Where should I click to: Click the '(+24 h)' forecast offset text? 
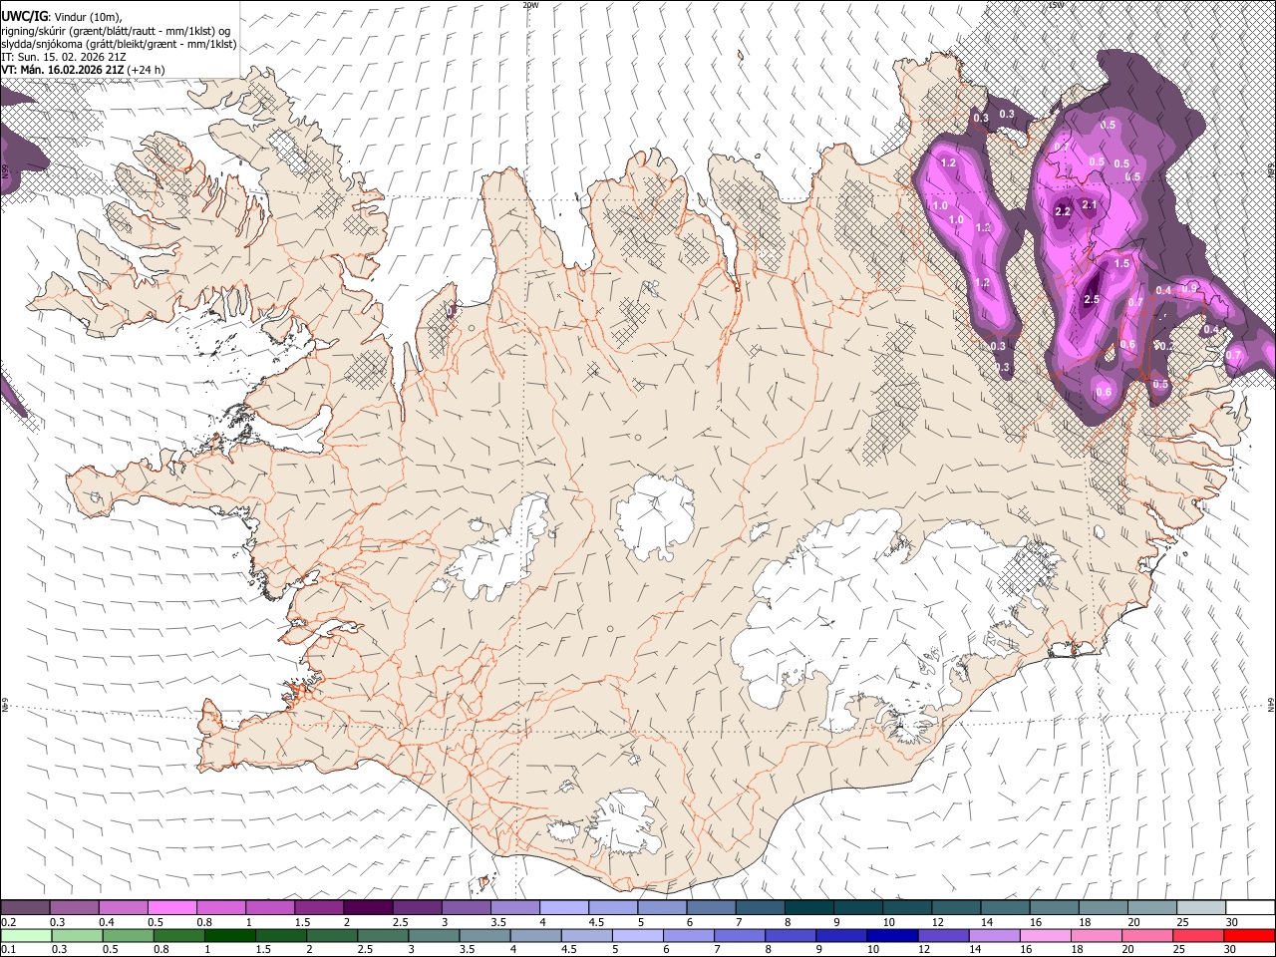point(147,70)
